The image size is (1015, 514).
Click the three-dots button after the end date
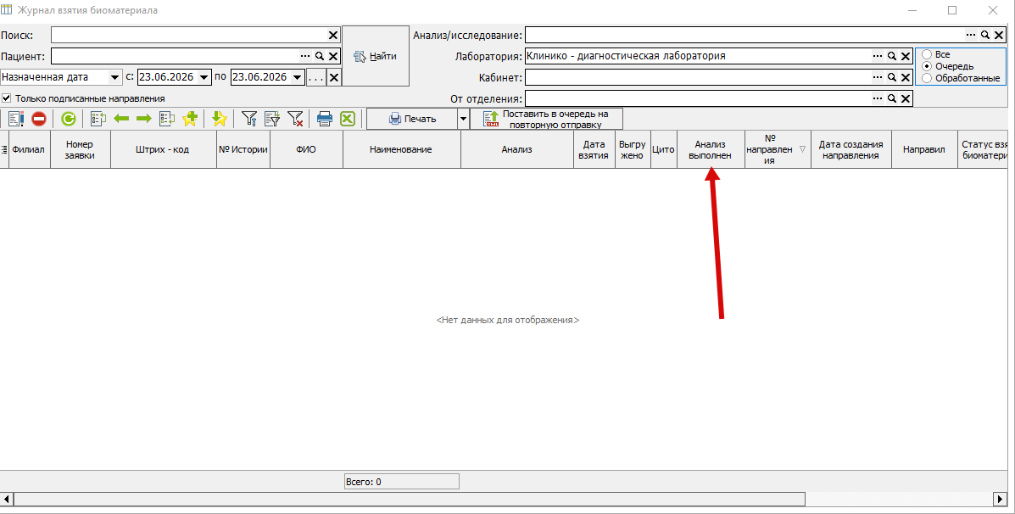coord(316,78)
